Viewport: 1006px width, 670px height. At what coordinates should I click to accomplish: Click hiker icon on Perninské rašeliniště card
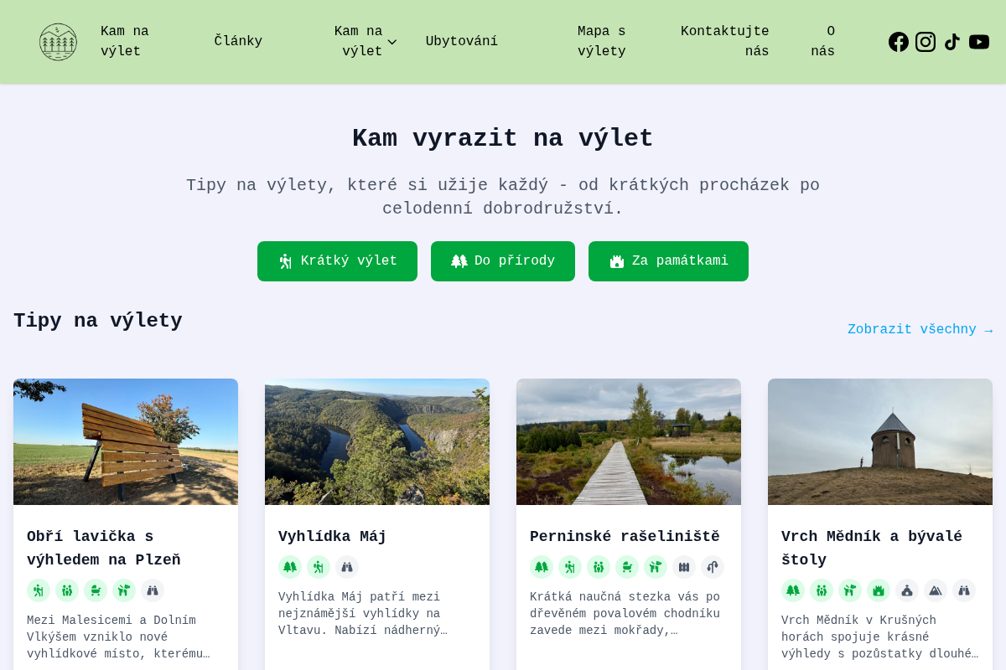pyautogui.click(x=570, y=567)
